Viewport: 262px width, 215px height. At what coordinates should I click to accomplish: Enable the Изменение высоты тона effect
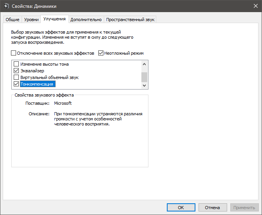(x=16, y=64)
